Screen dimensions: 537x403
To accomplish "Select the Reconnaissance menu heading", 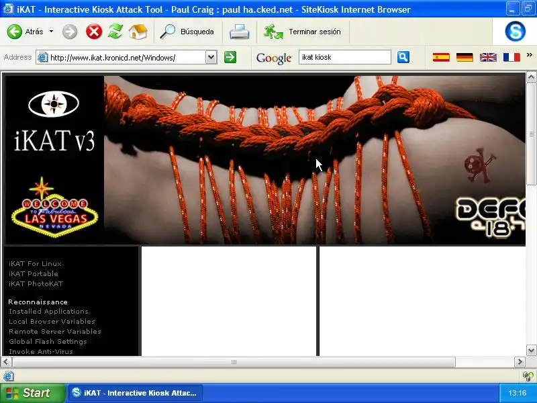I will 38,302.
